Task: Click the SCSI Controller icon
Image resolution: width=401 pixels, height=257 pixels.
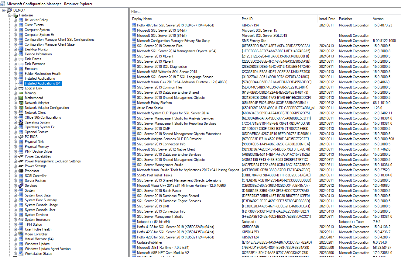Action: pos(21,176)
